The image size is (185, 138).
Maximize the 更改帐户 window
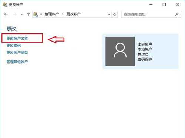pos(164,4)
